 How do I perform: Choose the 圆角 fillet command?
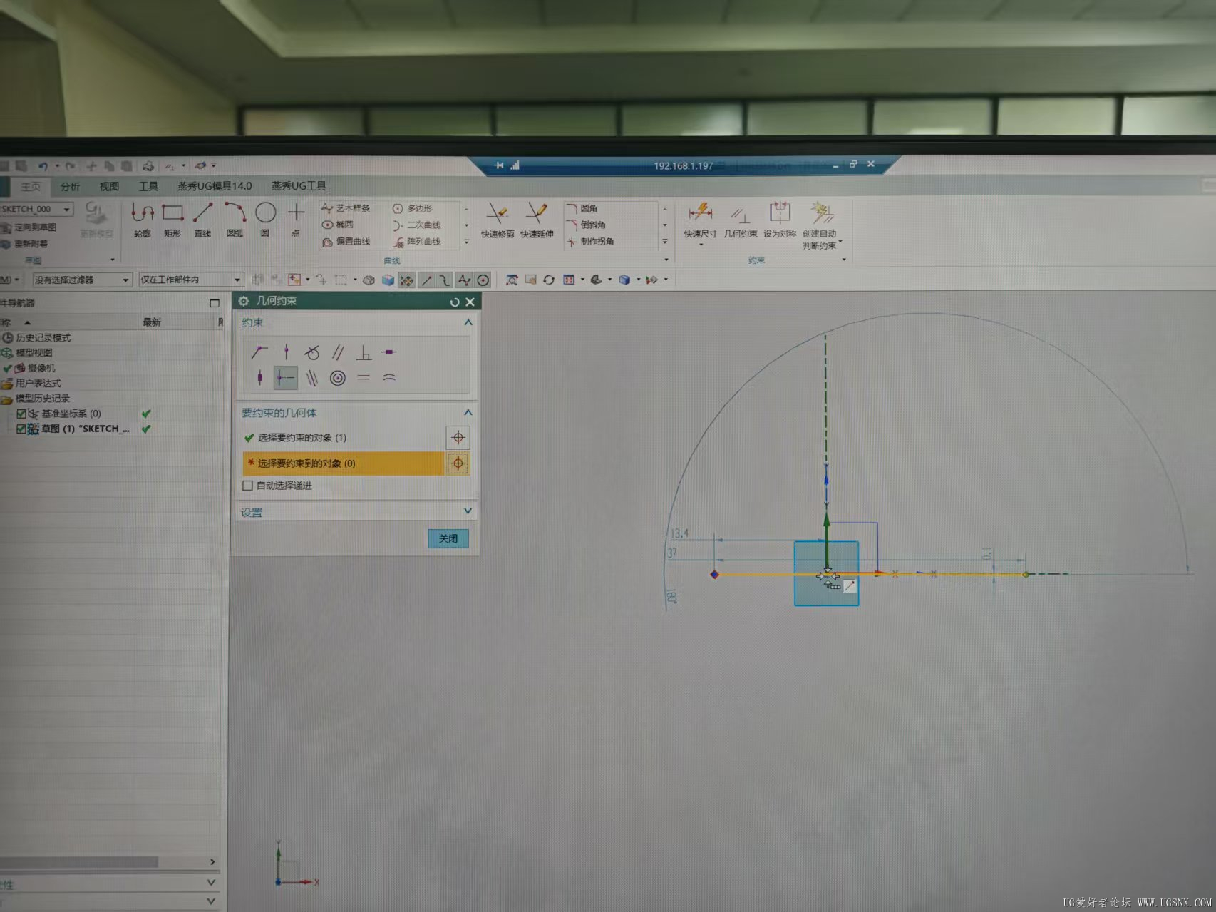pyautogui.click(x=582, y=208)
